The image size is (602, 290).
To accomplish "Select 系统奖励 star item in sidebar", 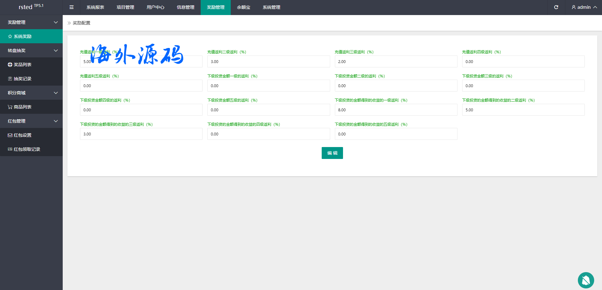I will [x=22, y=36].
